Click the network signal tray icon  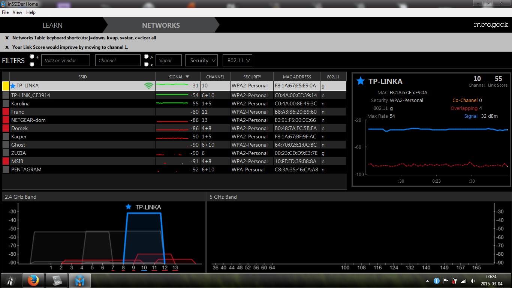coord(464,281)
